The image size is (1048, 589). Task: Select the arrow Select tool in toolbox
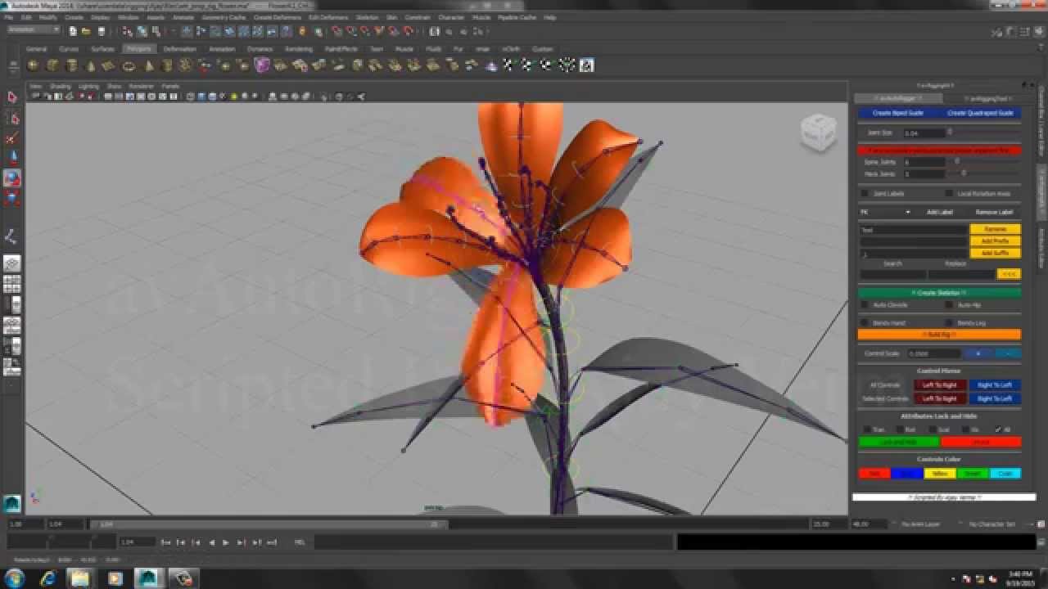tap(11, 97)
